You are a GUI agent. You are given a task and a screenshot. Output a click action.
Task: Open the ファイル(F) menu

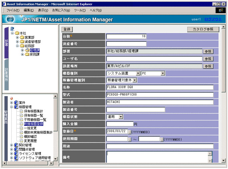point(13,10)
